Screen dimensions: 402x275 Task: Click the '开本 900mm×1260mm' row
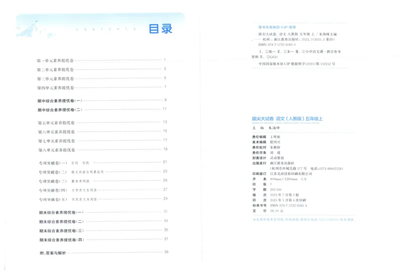279,179
